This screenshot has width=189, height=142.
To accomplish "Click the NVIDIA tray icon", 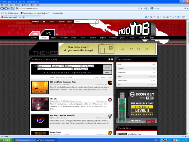I will [x=179, y=140].
